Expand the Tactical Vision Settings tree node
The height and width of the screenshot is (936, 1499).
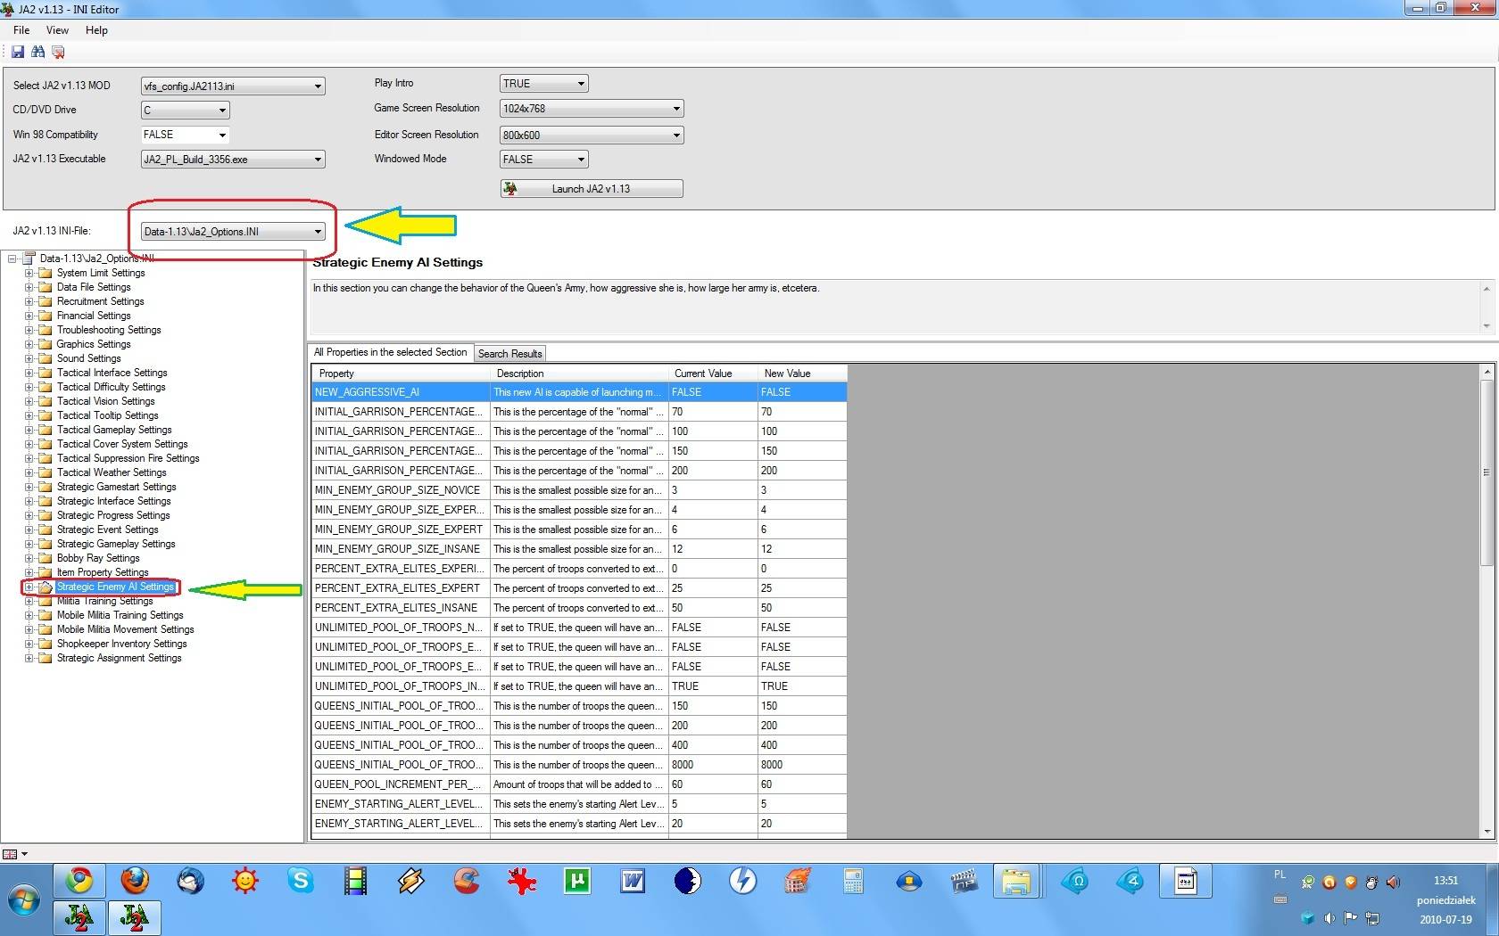(29, 401)
